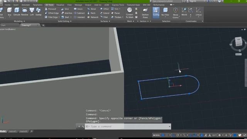Select the Intersect tool
The width and height of the screenshot is (247, 139).
point(80,17)
